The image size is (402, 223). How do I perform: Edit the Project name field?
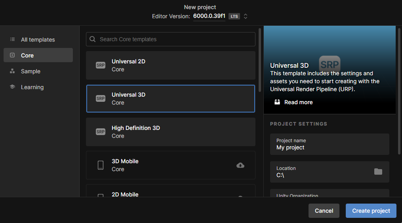click(x=330, y=144)
